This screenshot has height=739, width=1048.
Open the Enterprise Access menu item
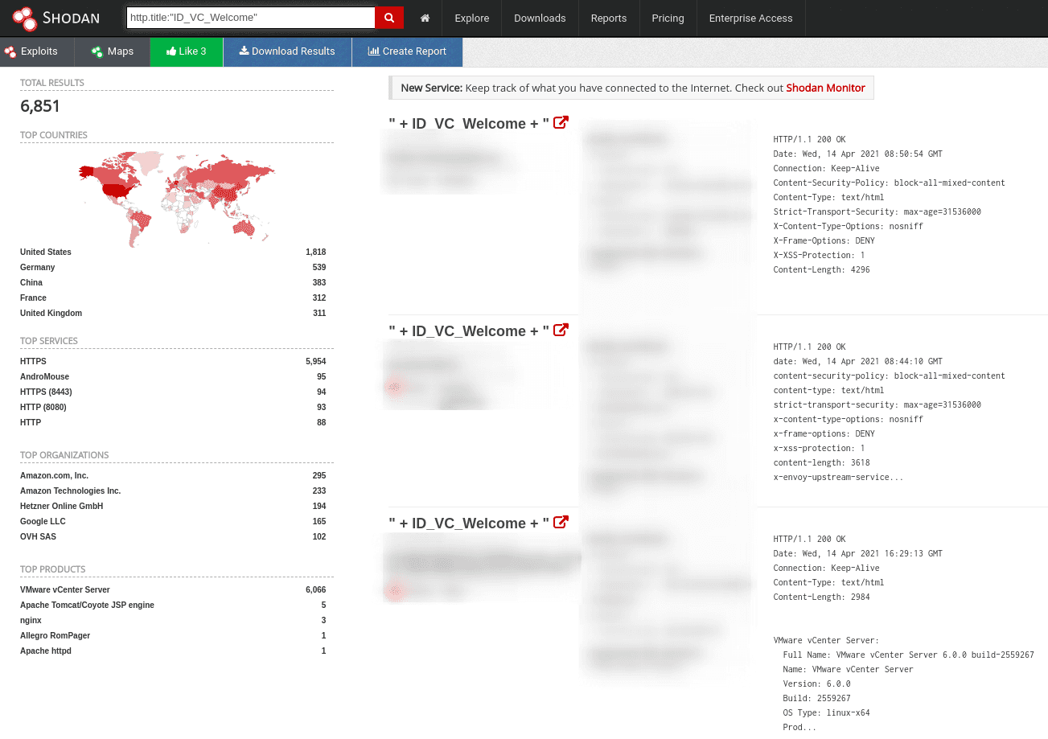point(750,18)
